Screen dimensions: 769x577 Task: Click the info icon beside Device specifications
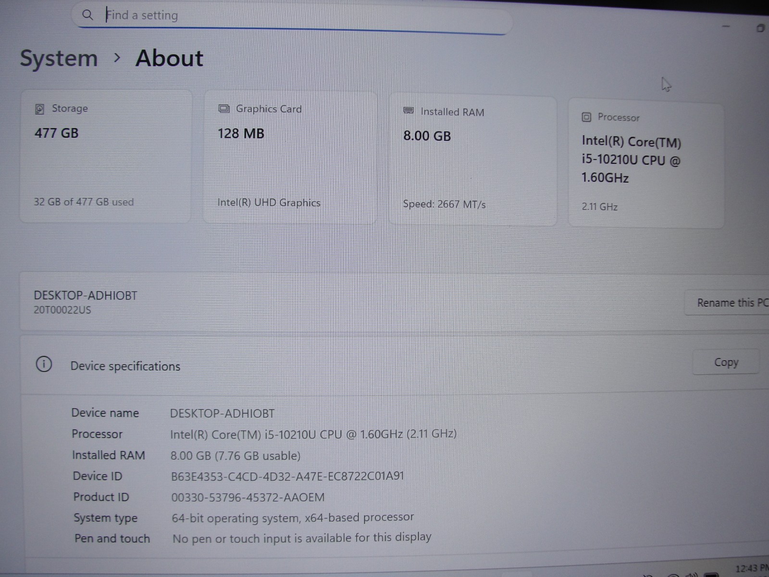[x=44, y=364]
